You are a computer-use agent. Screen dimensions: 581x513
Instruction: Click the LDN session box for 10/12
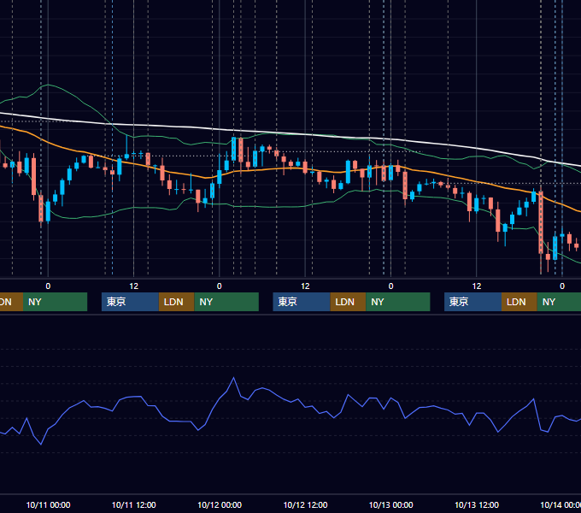point(348,302)
